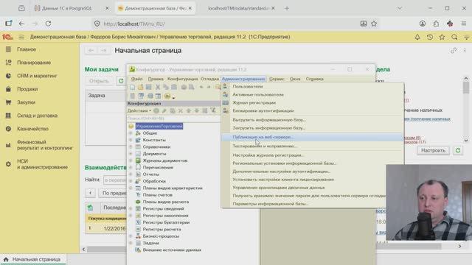Click the Add green plus icon in the configuration panel

156,111
